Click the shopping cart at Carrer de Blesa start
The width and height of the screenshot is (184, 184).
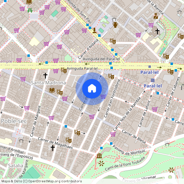tap(113, 134)
